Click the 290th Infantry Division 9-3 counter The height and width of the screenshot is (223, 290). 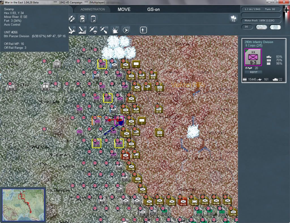point(253,57)
